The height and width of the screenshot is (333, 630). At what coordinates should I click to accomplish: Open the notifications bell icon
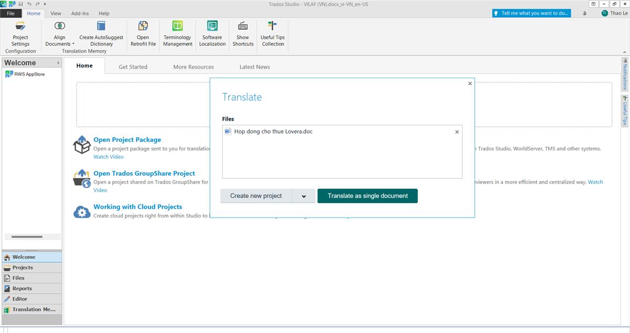coord(585,13)
